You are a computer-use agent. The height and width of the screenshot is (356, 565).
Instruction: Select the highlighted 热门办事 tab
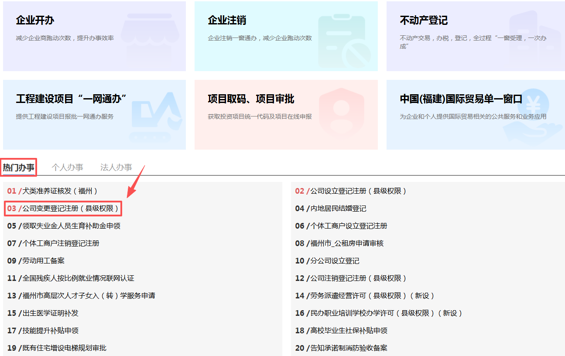(x=19, y=167)
